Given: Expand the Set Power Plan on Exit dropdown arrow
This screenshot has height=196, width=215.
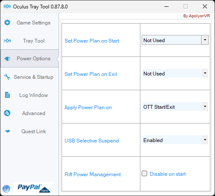Looking at the screenshot, I should coord(205,73).
